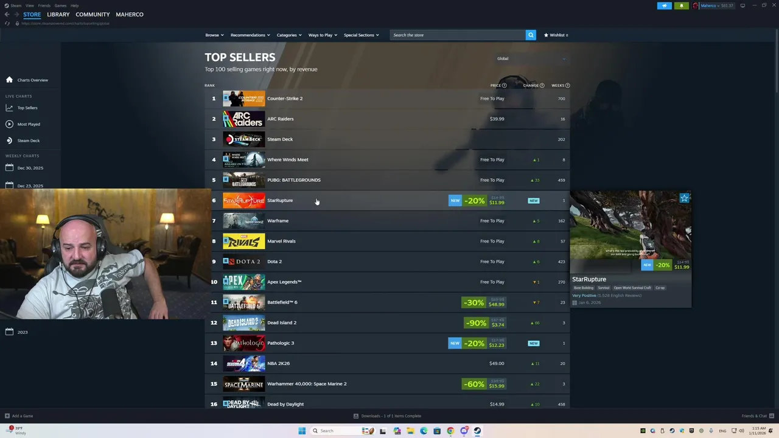Click Dead Island 2 -90% discount price
This screenshot has width=779, height=438.
click(484, 323)
